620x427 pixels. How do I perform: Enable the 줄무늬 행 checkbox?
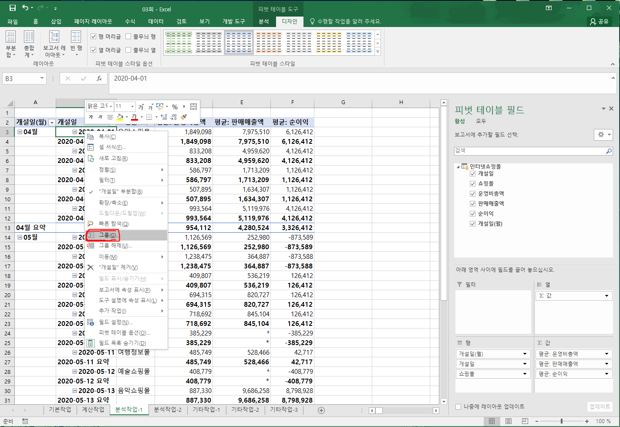(128, 37)
